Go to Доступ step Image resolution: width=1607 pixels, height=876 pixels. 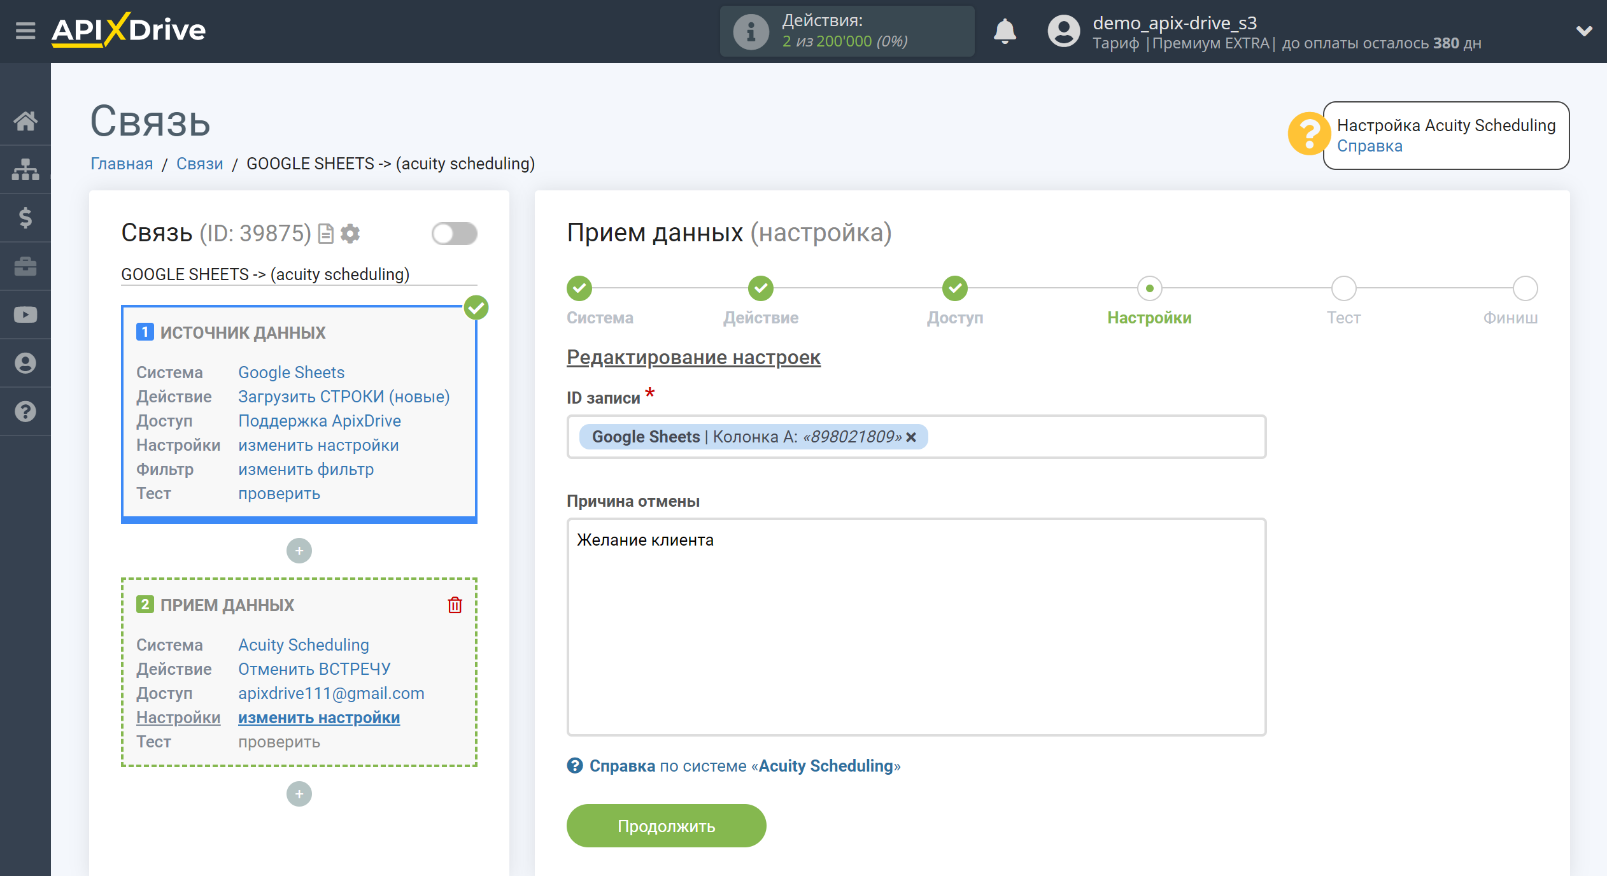[x=955, y=288]
